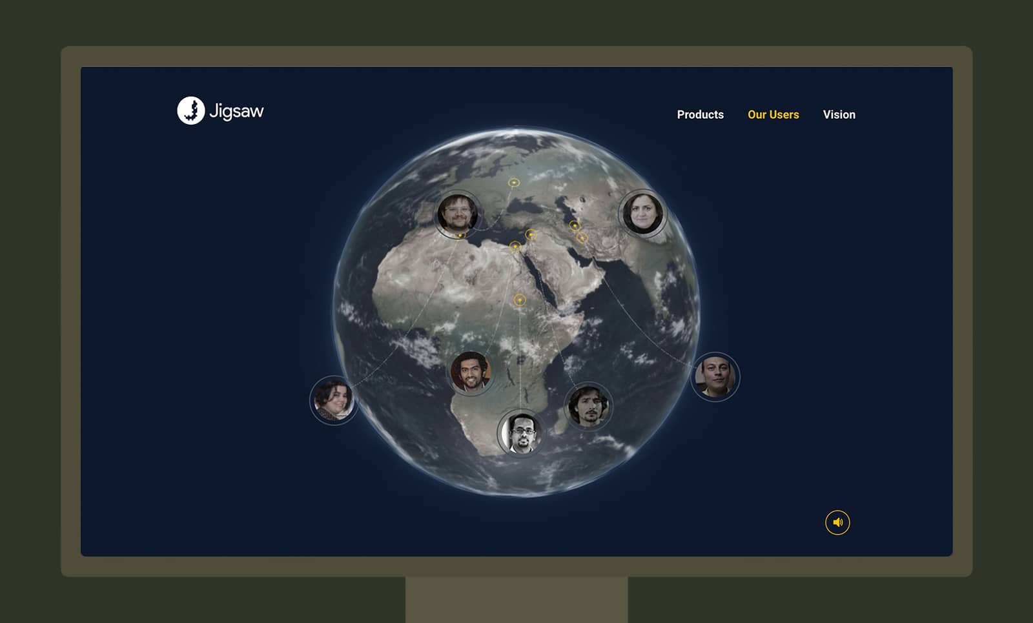Click the dark-haired bearded man's portrait off Africa's east coast
The width and height of the screenshot is (1033, 623).
(588, 406)
